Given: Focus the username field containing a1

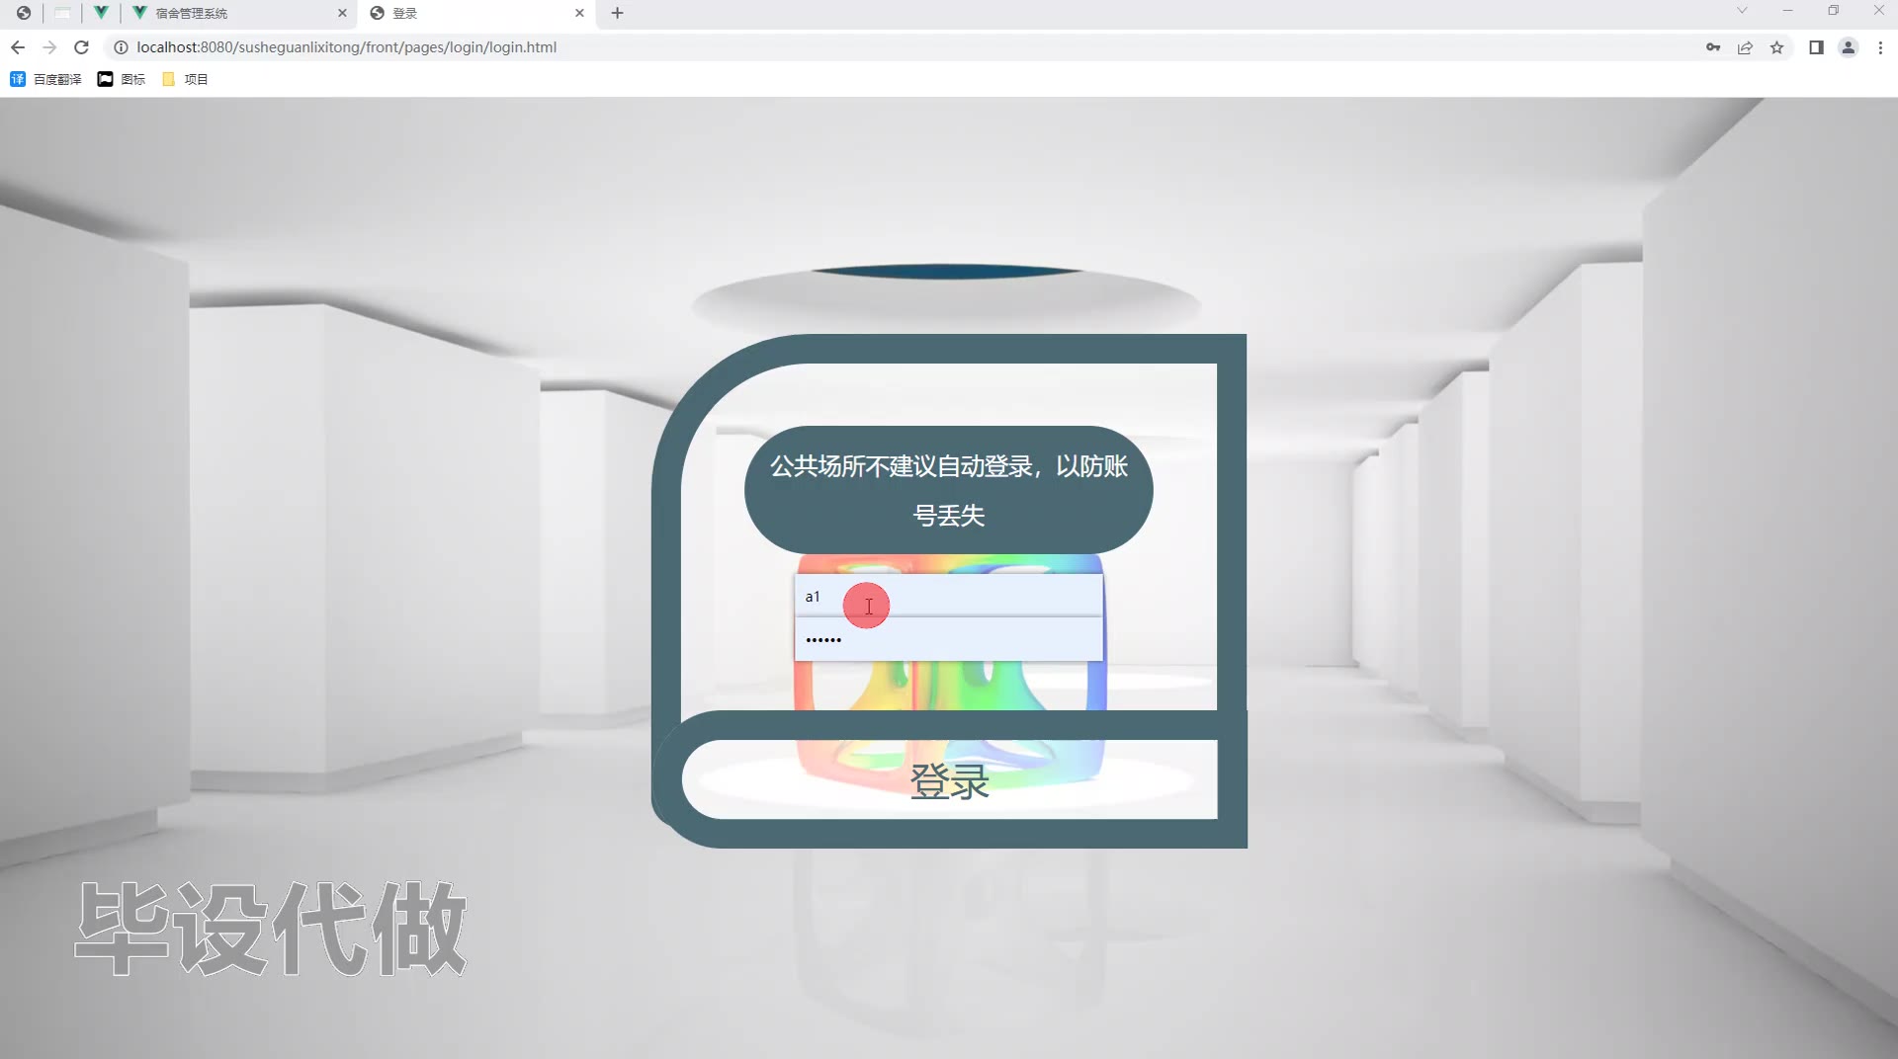Looking at the screenshot, I should coord(948,596).
